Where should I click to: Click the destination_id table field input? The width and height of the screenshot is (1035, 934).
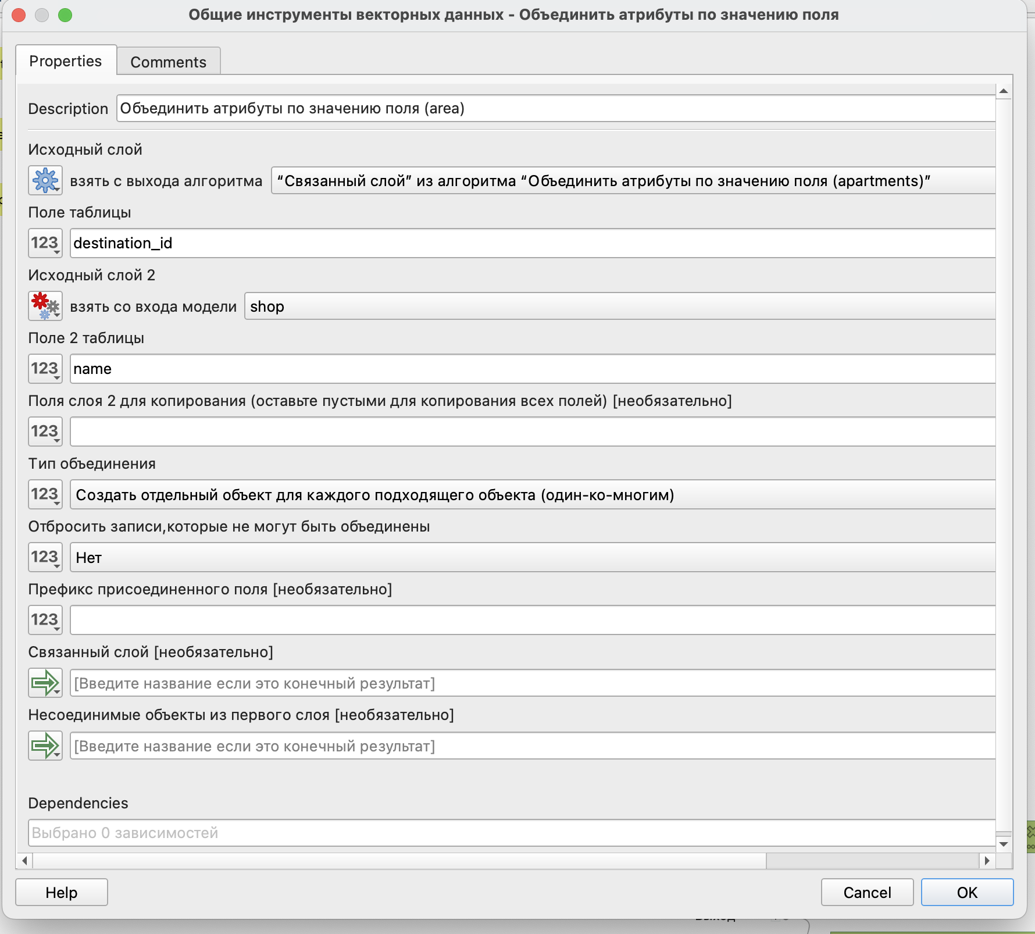pyautogui.click(x=533, y=243)
